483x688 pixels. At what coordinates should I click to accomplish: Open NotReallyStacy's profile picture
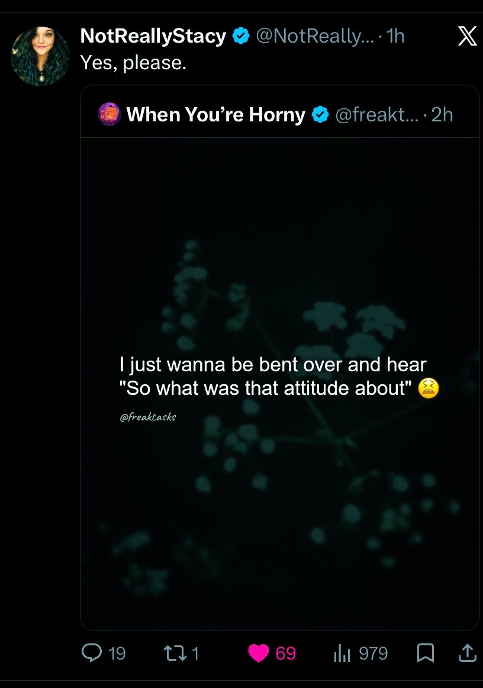40,56
